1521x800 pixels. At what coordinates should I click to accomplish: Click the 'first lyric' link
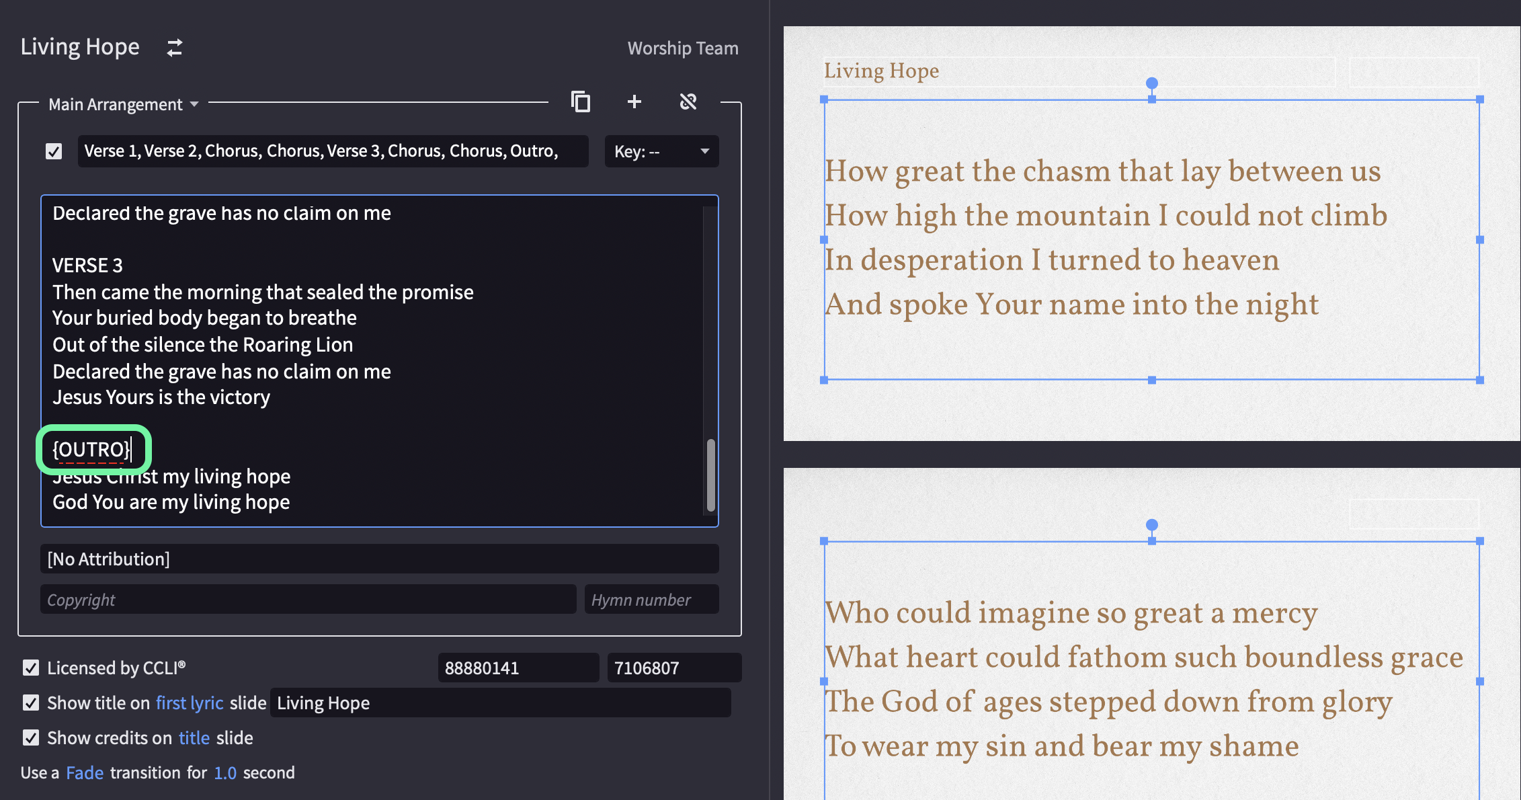pyautogui.click(x=190, y=703)
